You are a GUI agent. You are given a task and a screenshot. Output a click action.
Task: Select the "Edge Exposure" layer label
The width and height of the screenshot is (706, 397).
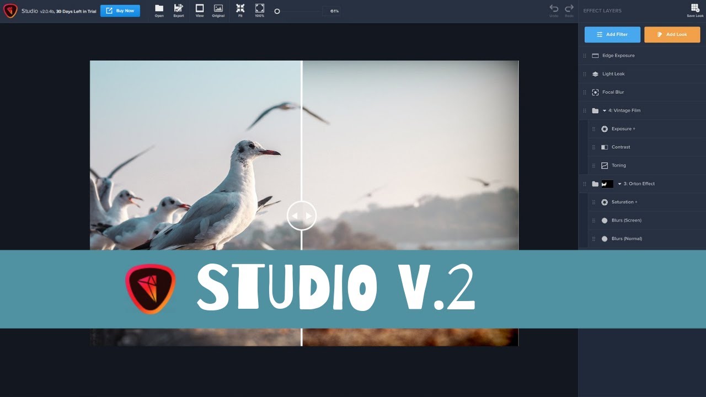tap(618, 56)
